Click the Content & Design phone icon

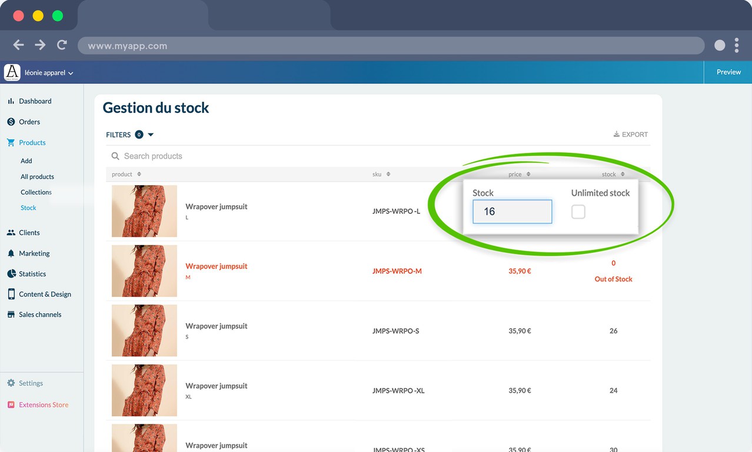[11, 294]
